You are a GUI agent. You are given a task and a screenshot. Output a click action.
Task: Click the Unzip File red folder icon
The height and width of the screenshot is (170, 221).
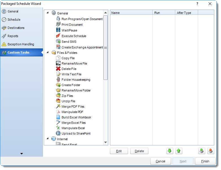coord(58,101)
